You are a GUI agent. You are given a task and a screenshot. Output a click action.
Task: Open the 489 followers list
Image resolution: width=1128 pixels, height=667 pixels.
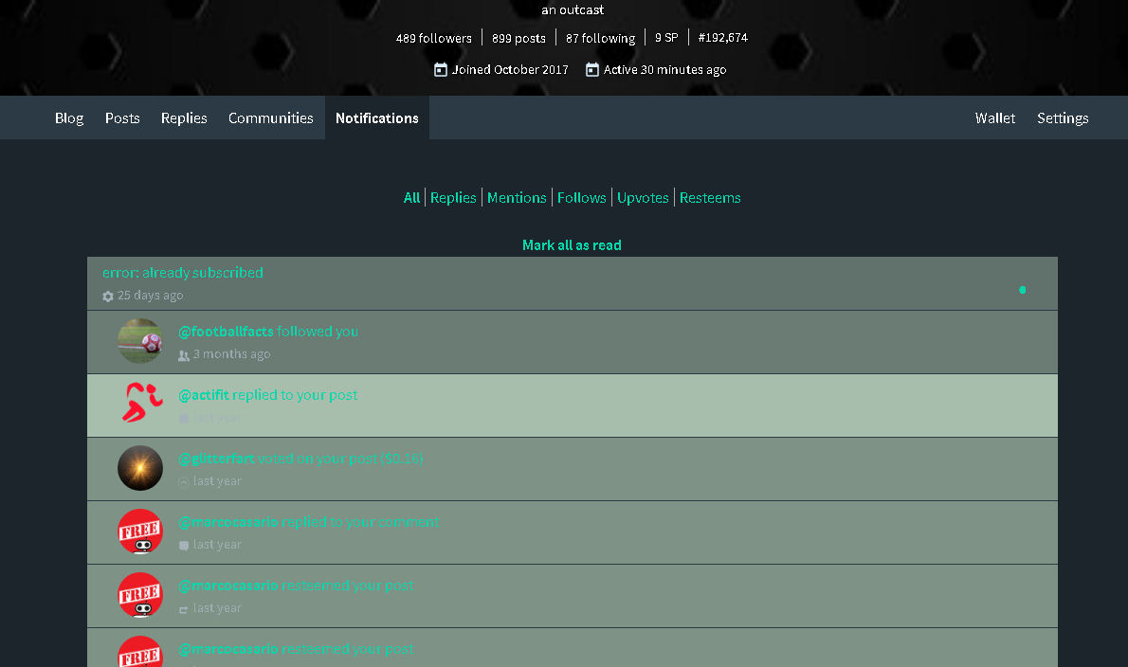click(x=434, y=38)
